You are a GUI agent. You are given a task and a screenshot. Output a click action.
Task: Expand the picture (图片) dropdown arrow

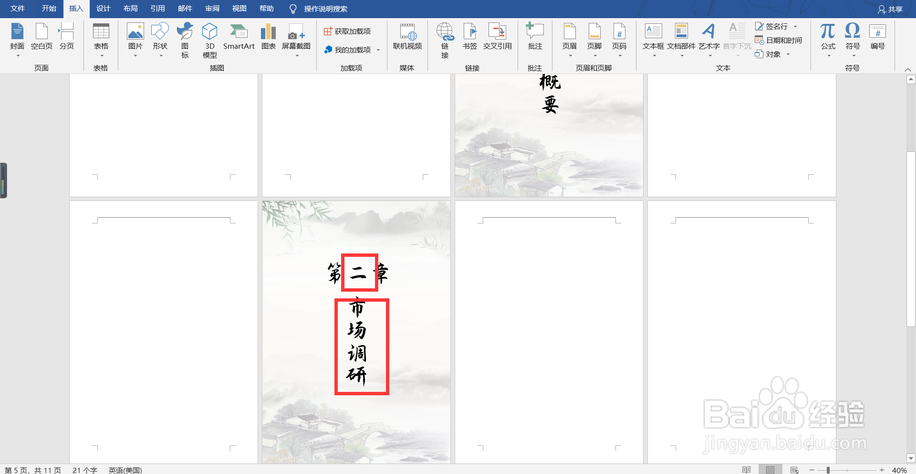(x=135, y=56)
